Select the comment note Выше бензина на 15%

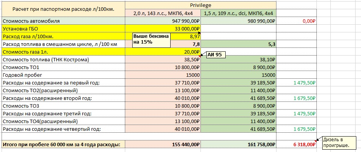[x=151, y=40]
